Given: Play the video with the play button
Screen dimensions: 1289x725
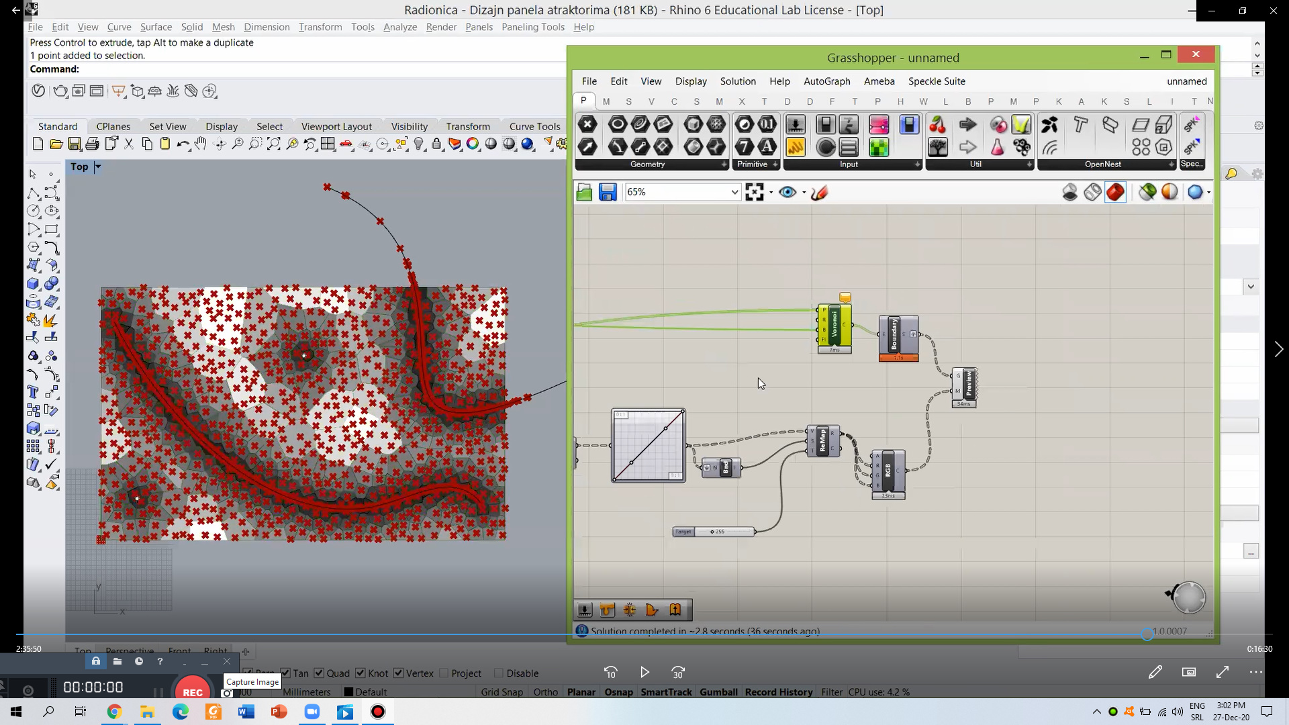Looking at the screenshot, I should tap(644, 672).
